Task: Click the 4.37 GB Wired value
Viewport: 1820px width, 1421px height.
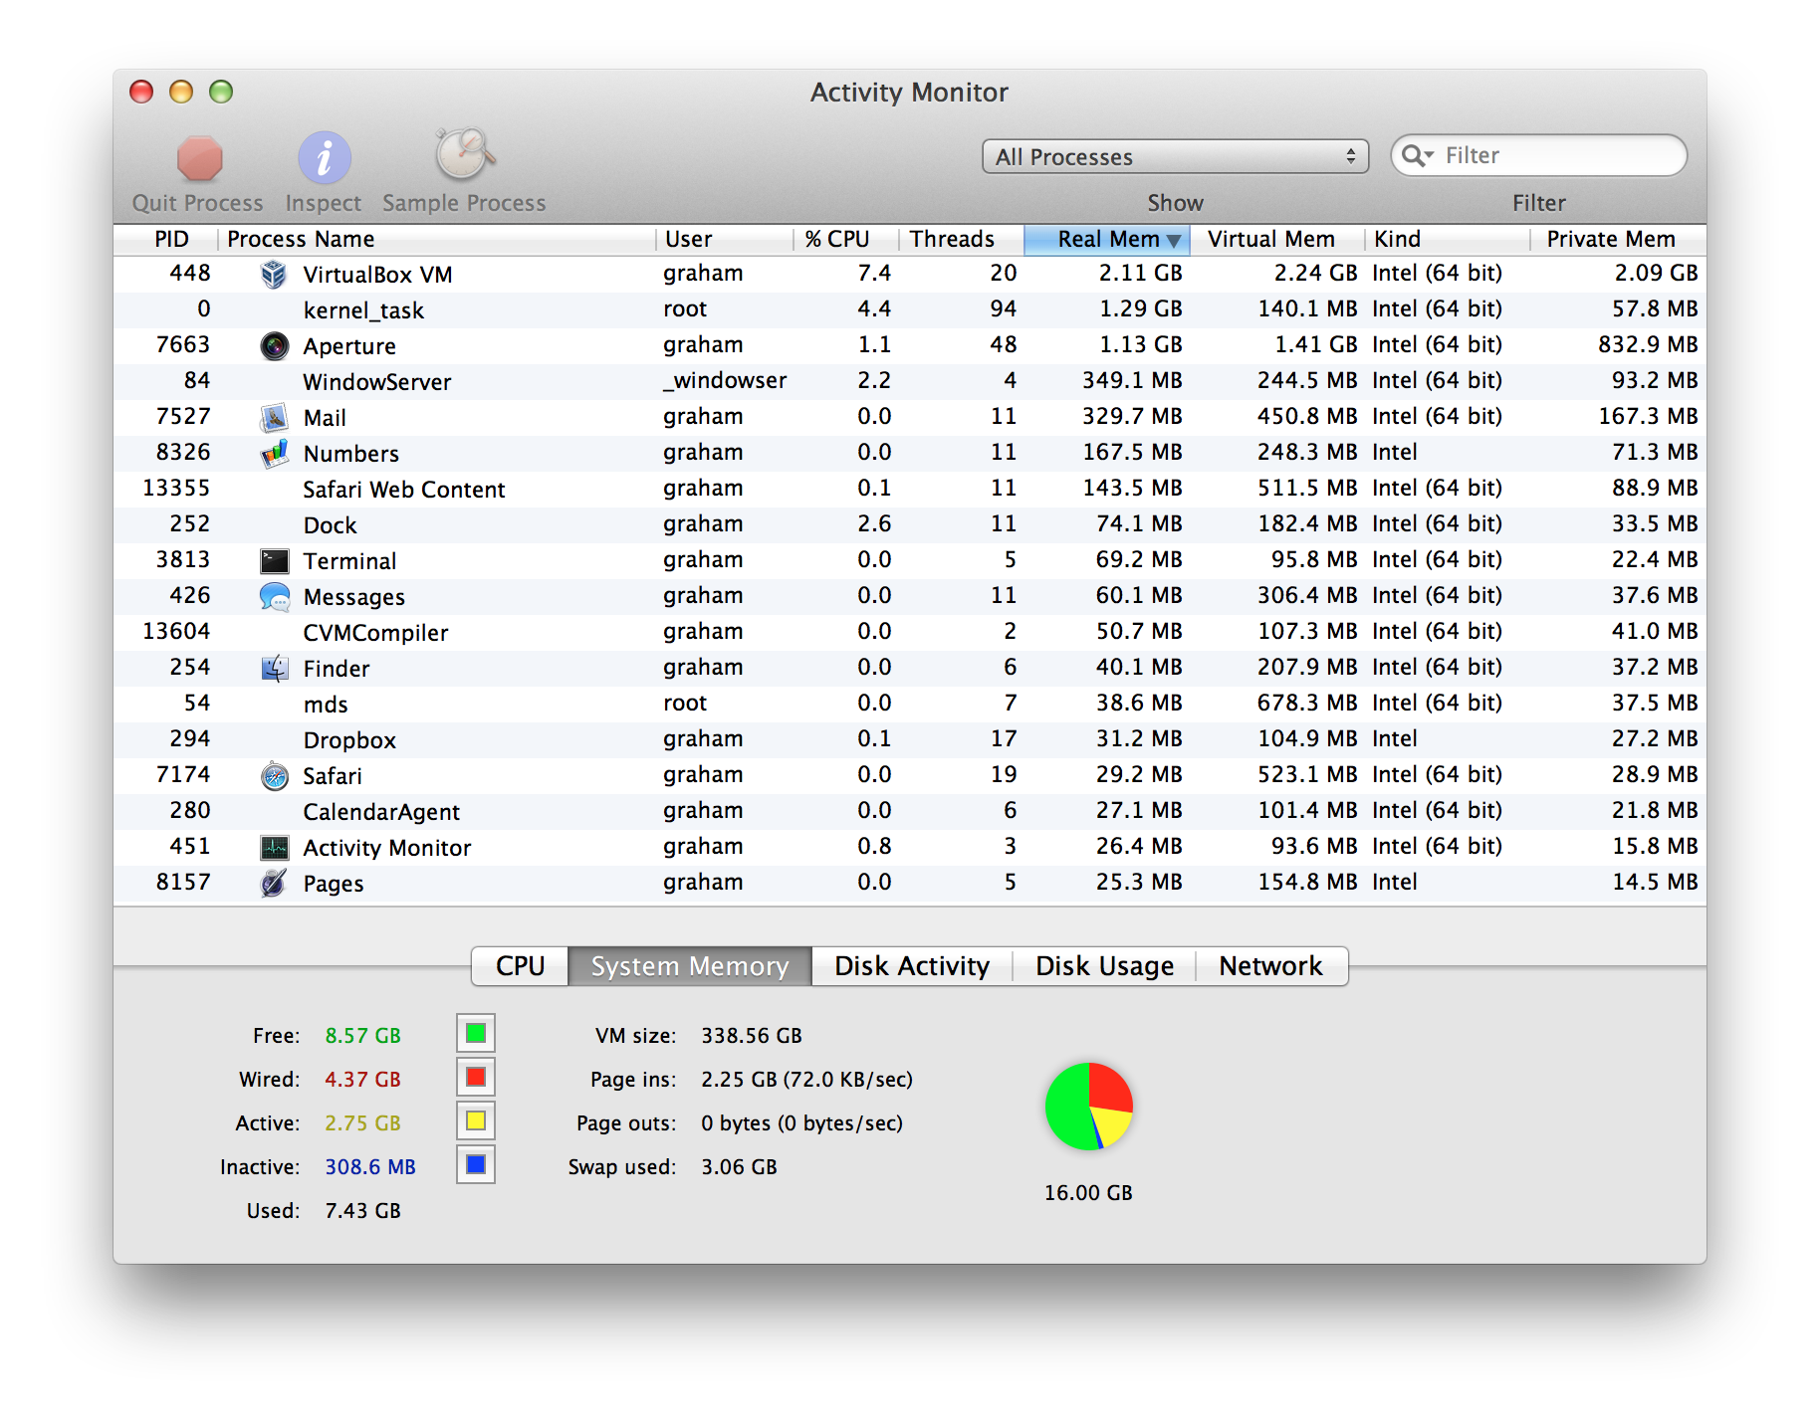Action: point(363,1079)
